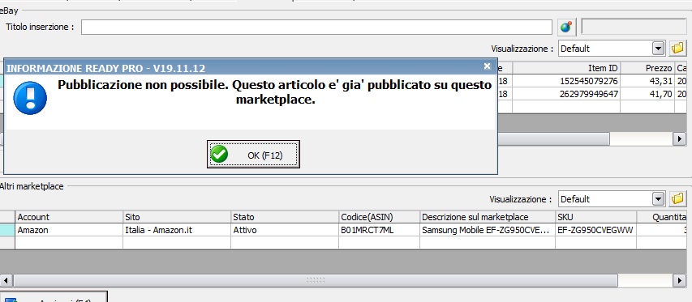The height and width of the screenshot is (302, 692).
Task: Select the Amazon account cell
Action: coord(69,230)
